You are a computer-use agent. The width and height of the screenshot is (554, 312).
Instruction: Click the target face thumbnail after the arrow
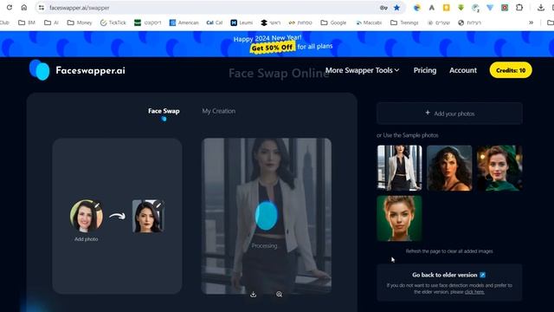148,216
